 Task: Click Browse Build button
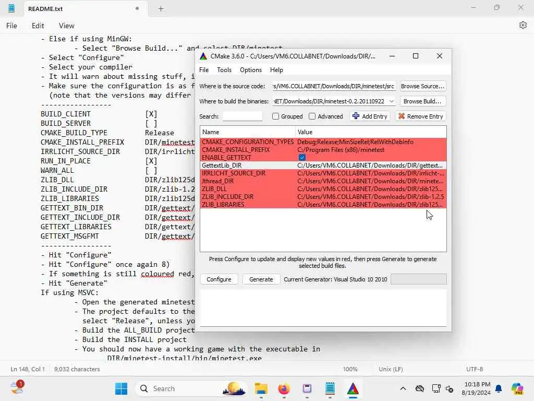point(422,101)
